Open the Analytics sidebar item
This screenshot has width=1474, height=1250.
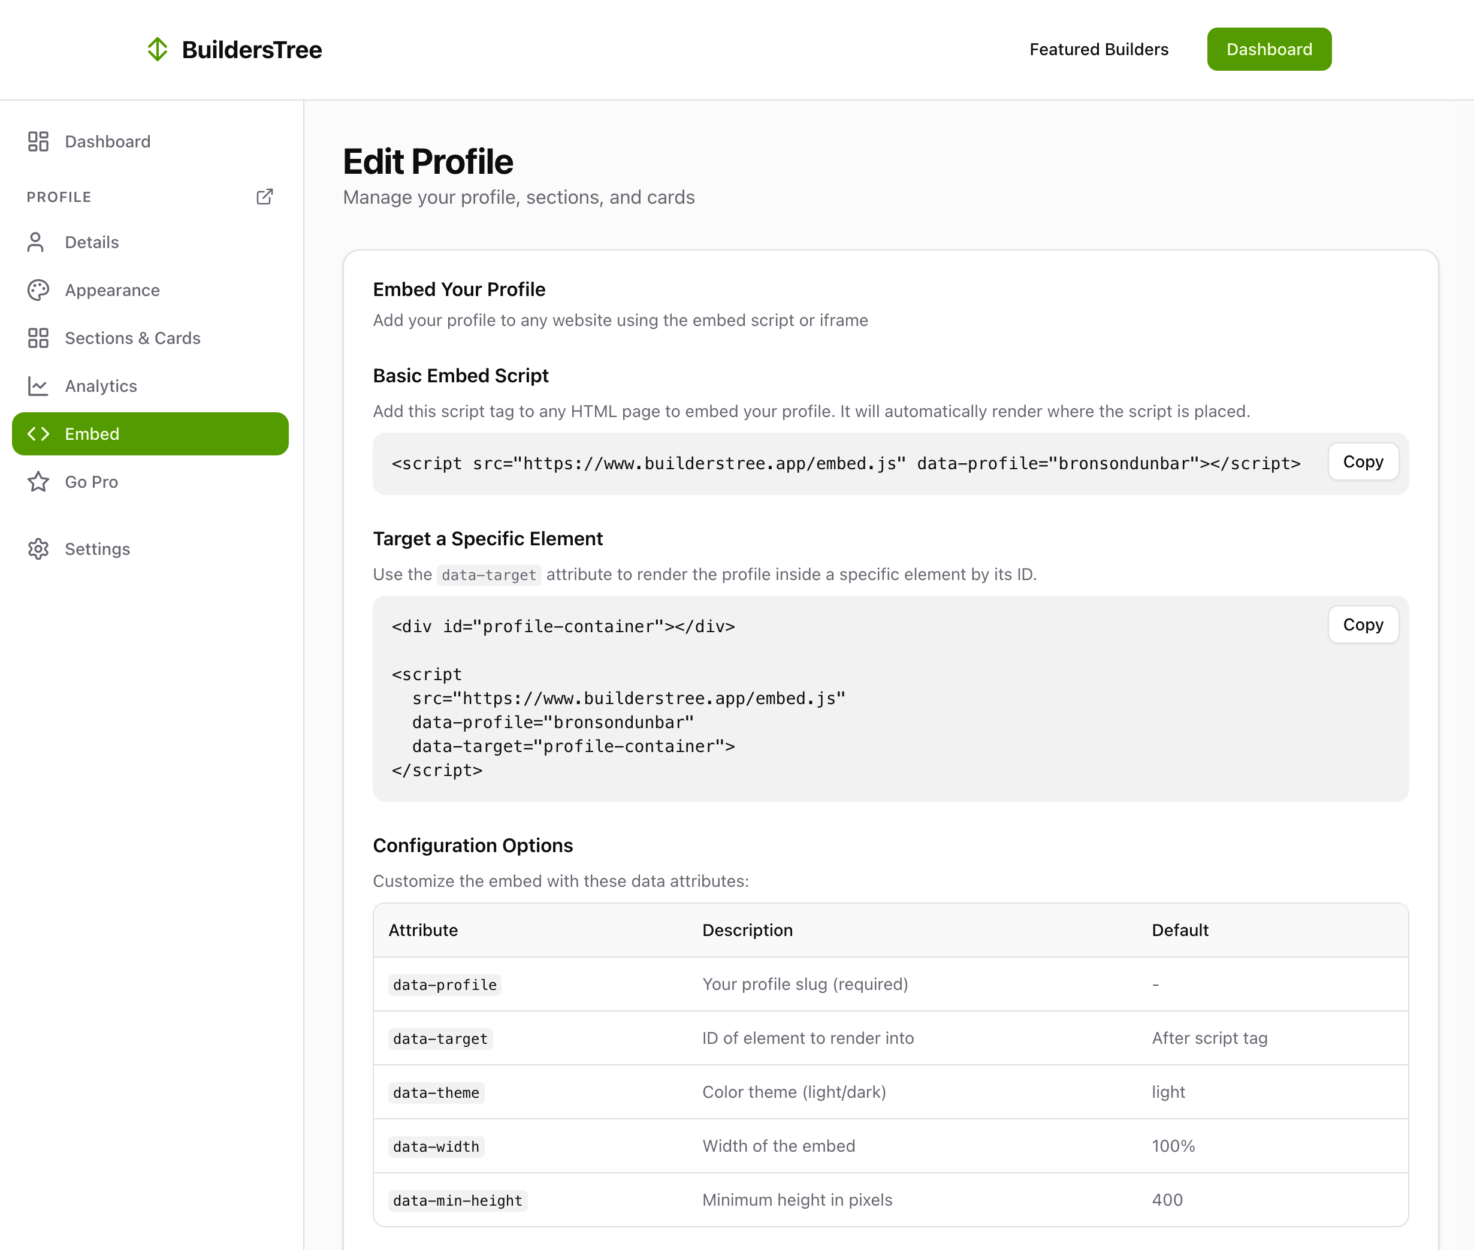coord(101,386)
